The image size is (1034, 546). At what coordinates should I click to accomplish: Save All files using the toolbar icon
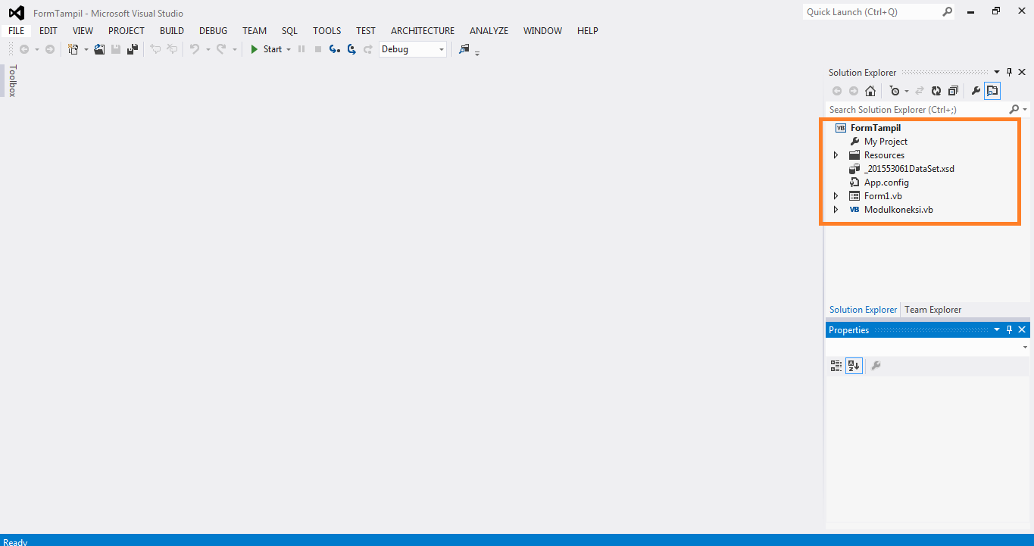point(132,48)
